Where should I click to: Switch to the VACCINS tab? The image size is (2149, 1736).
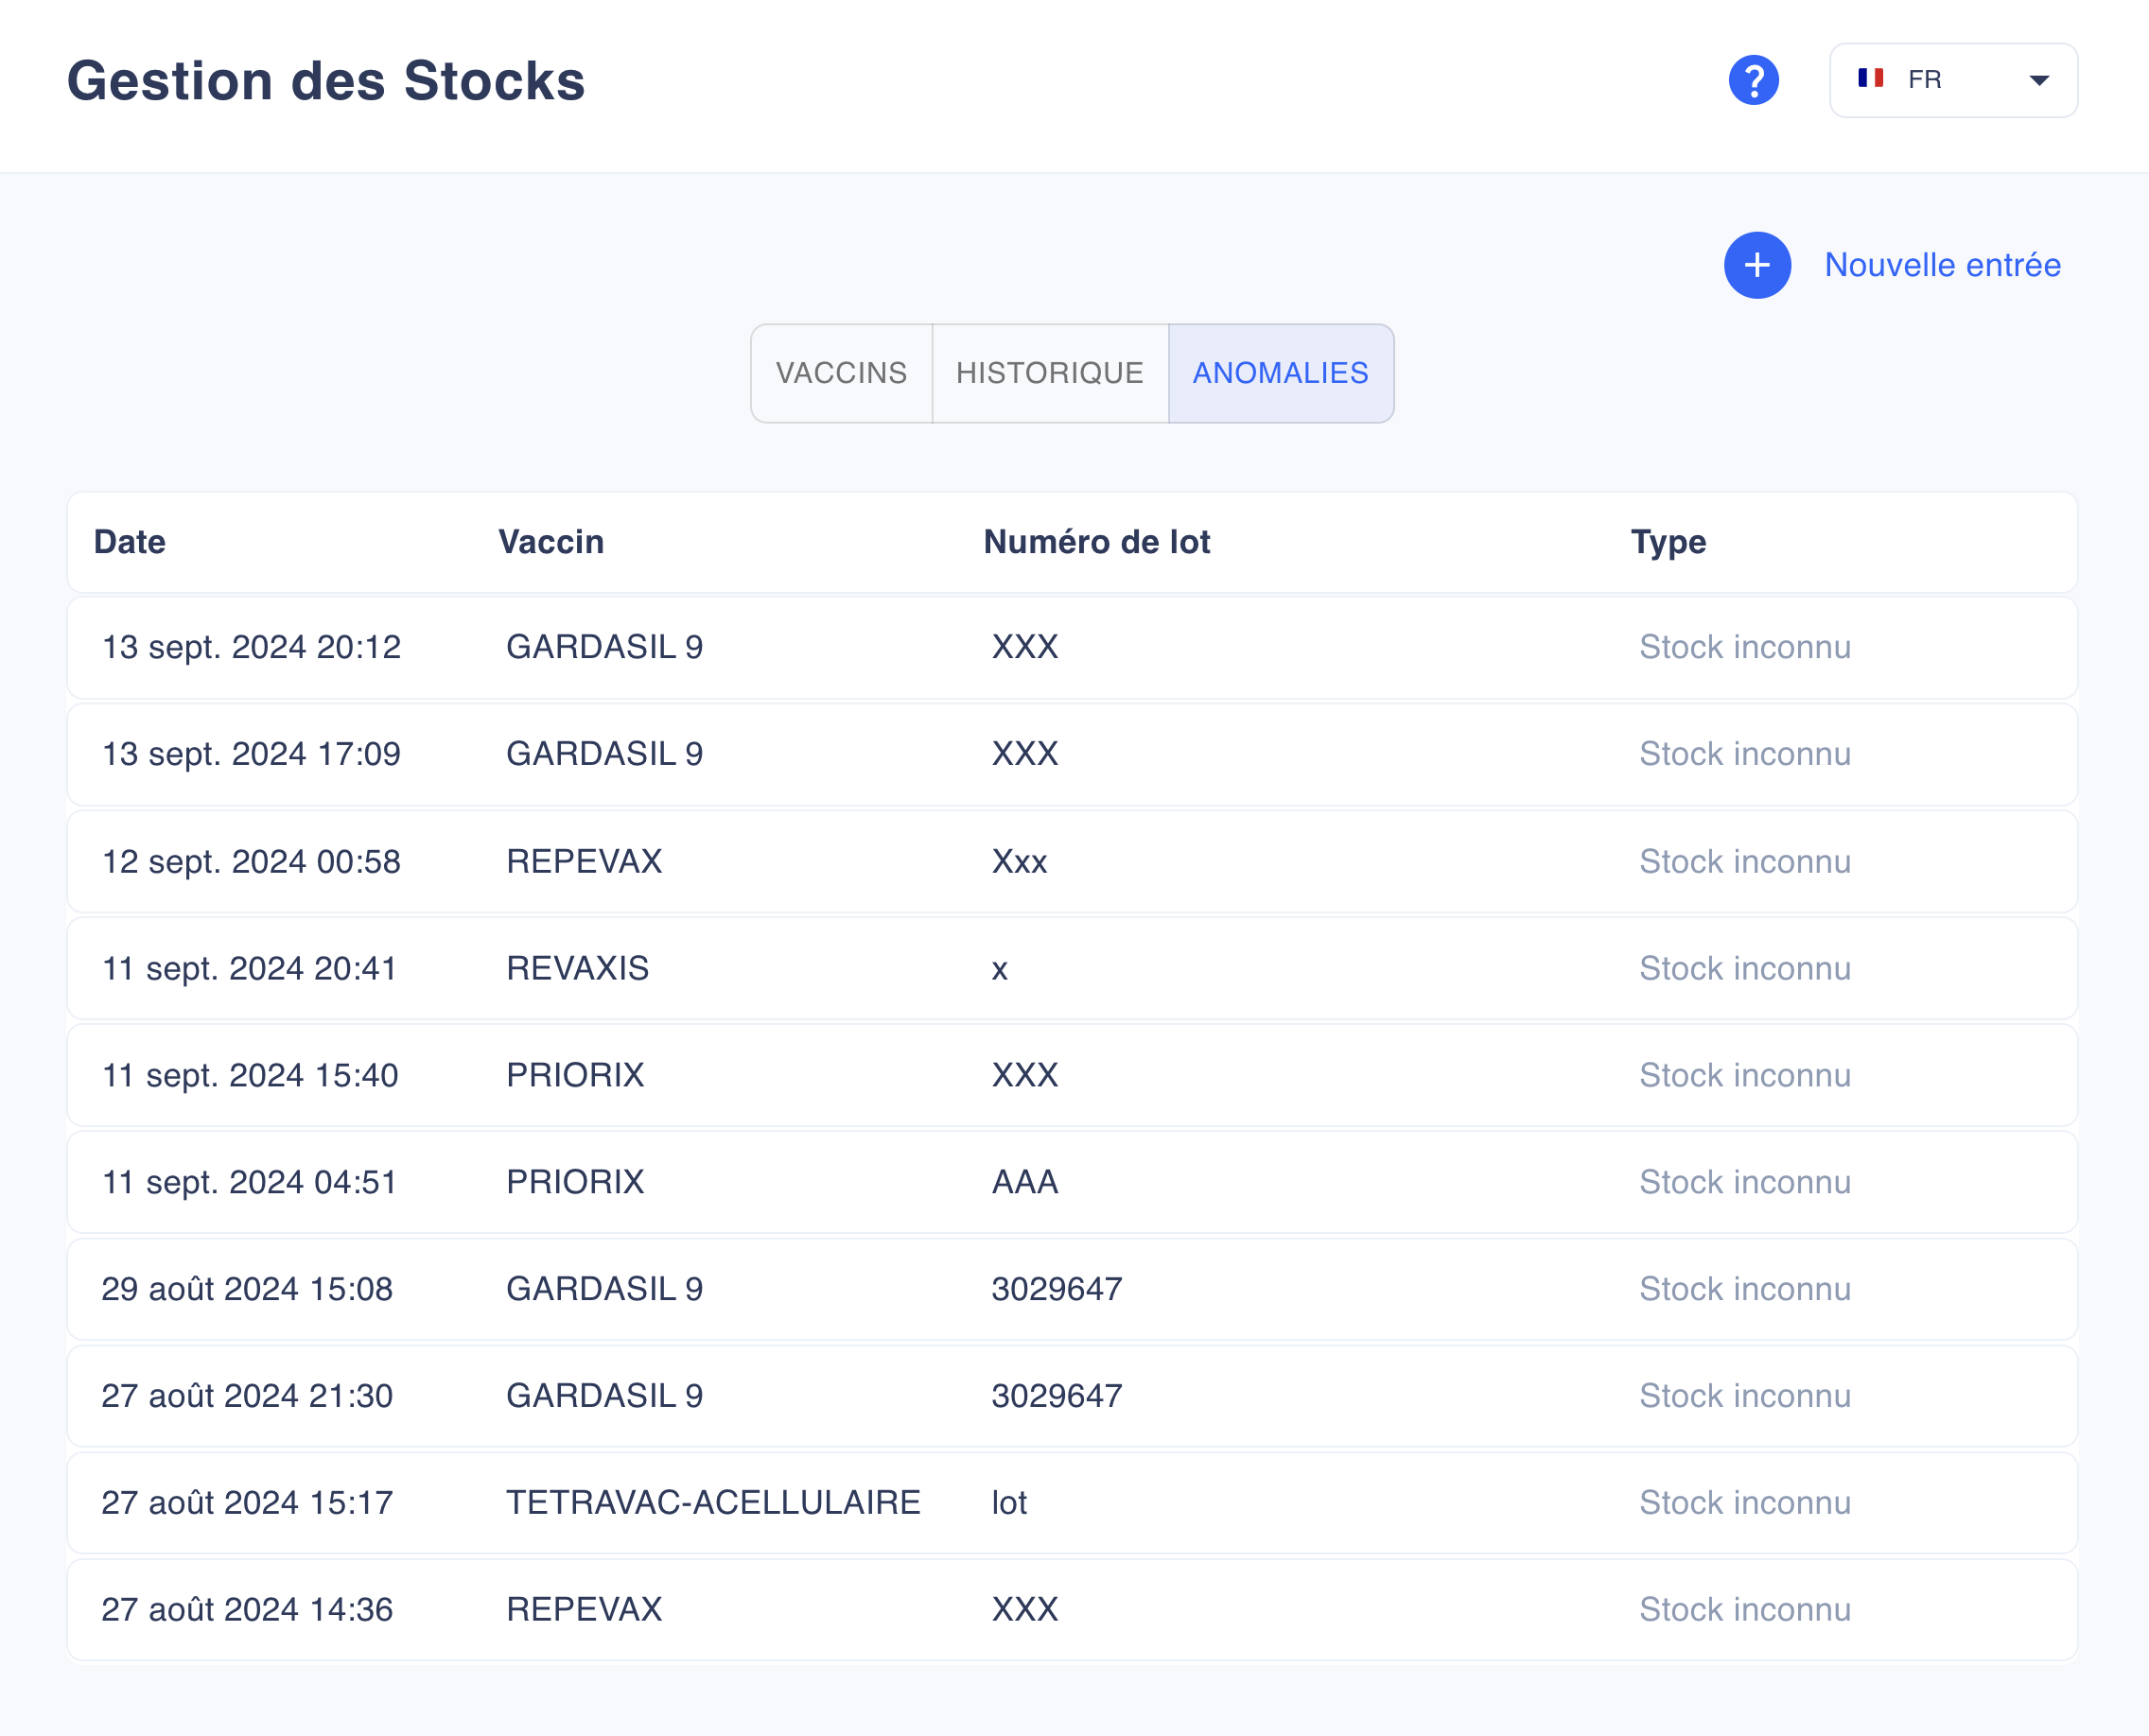click(842, 373)
